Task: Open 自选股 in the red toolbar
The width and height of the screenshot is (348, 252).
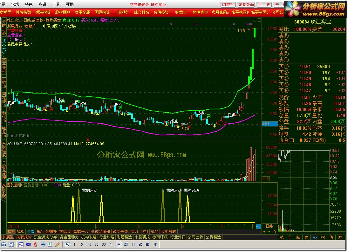Action: (122, 12)
